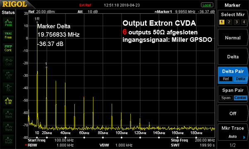Image resolution: width=249 pixels, height=149 pixels.
Task: Click the second dimmed Blank trace icon
Action: point(8,127)
